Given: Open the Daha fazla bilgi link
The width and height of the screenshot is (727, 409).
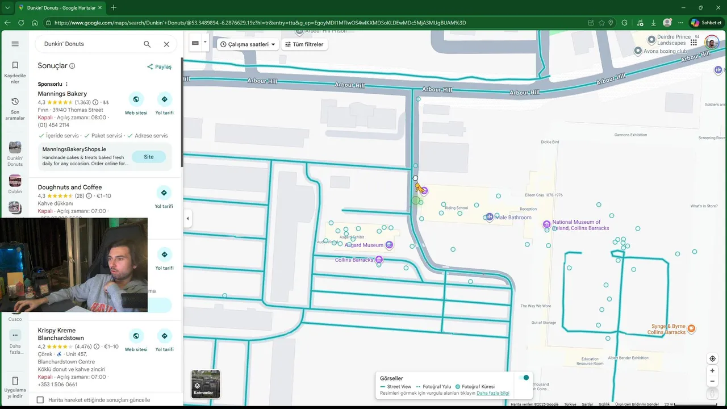Looking at the screenshot, I should [493, 393].
